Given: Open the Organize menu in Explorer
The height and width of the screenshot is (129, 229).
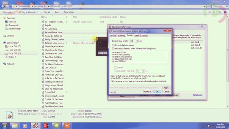Looking at the screenshot, I should pyautogui.click(x=8, y=12).
